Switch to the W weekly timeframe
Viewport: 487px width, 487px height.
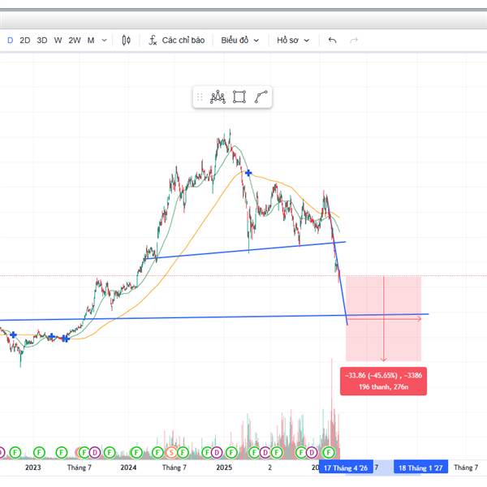pos(58,41)
